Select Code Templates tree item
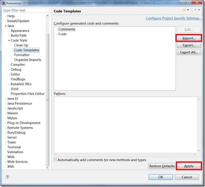205x187 pixels. click(x=26, y=50)
